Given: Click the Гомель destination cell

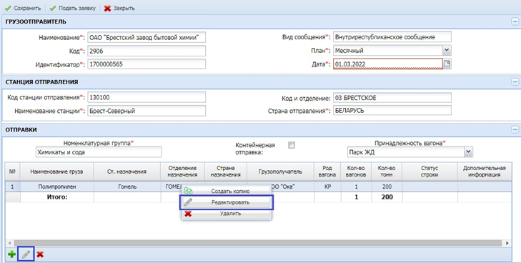Looking at the screenshot, I should (x=127, y=187).
